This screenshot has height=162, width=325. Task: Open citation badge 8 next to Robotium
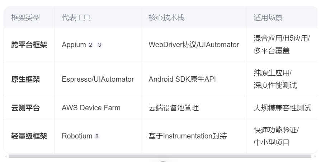[97, 136]
